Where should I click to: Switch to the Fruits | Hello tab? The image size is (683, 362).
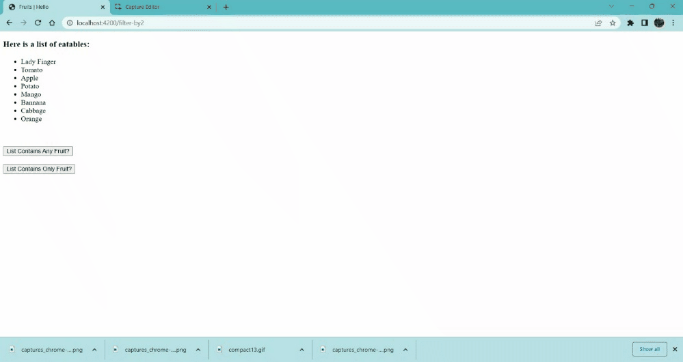click(x=57, y=7)
